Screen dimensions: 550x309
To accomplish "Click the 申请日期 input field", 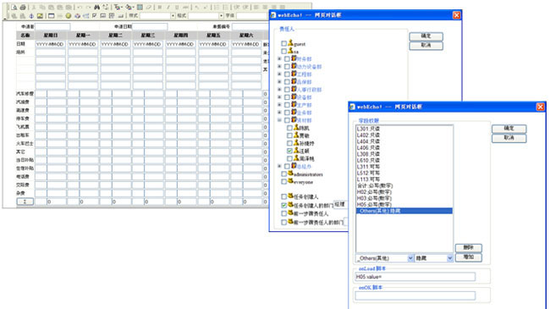I will point(150,27).
